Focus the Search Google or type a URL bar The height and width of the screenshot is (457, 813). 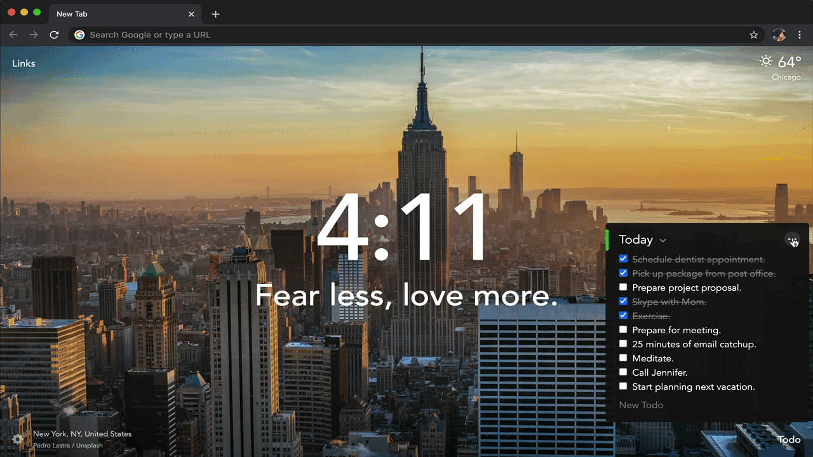coord(416,35)
